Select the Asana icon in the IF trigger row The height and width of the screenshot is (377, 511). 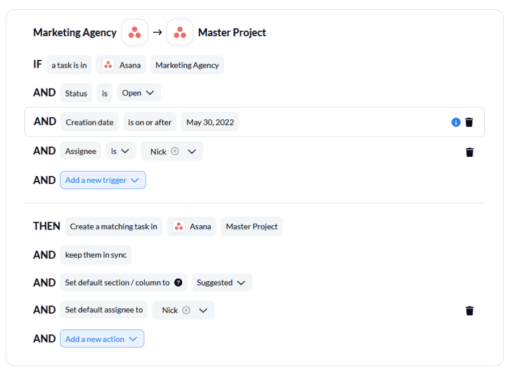click(x=108, y=65)
